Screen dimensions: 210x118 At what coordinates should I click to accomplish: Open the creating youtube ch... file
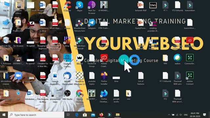[x=153, y=27]
